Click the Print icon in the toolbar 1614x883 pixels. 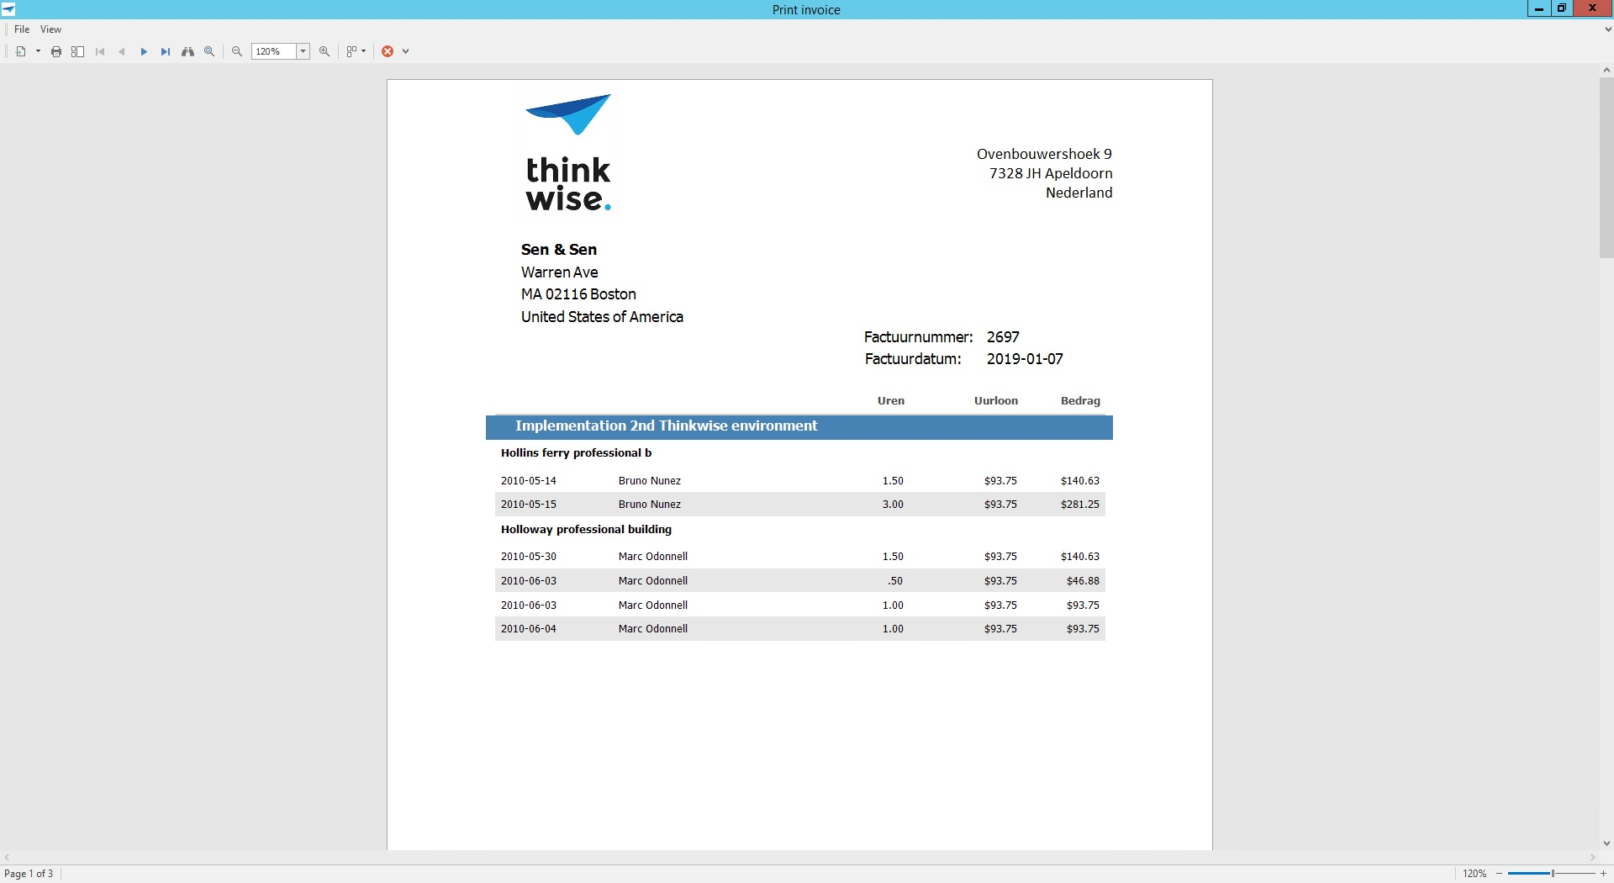pos(56,51)
